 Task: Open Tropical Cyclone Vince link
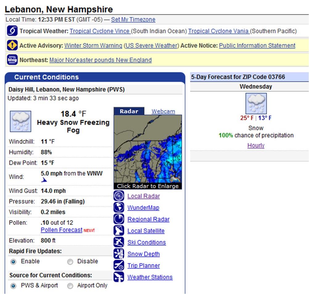tap(100, 31)
